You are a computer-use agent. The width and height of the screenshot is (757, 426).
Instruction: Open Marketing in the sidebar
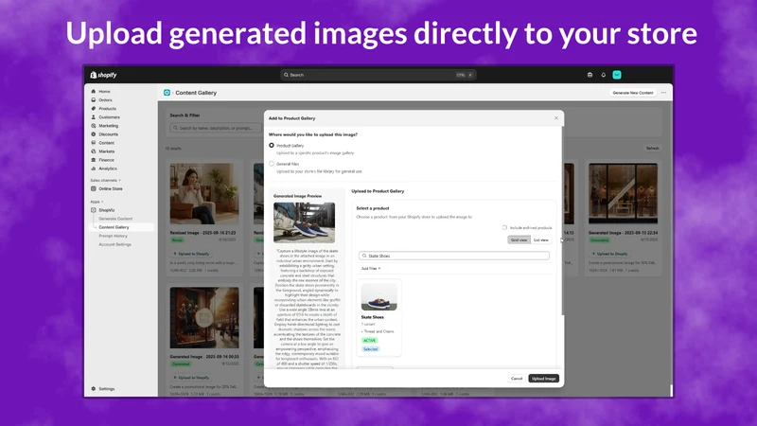[x=108, y=126]
